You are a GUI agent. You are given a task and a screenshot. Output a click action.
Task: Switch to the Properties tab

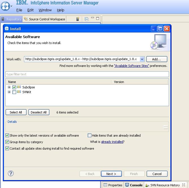[x=113, y=185]
